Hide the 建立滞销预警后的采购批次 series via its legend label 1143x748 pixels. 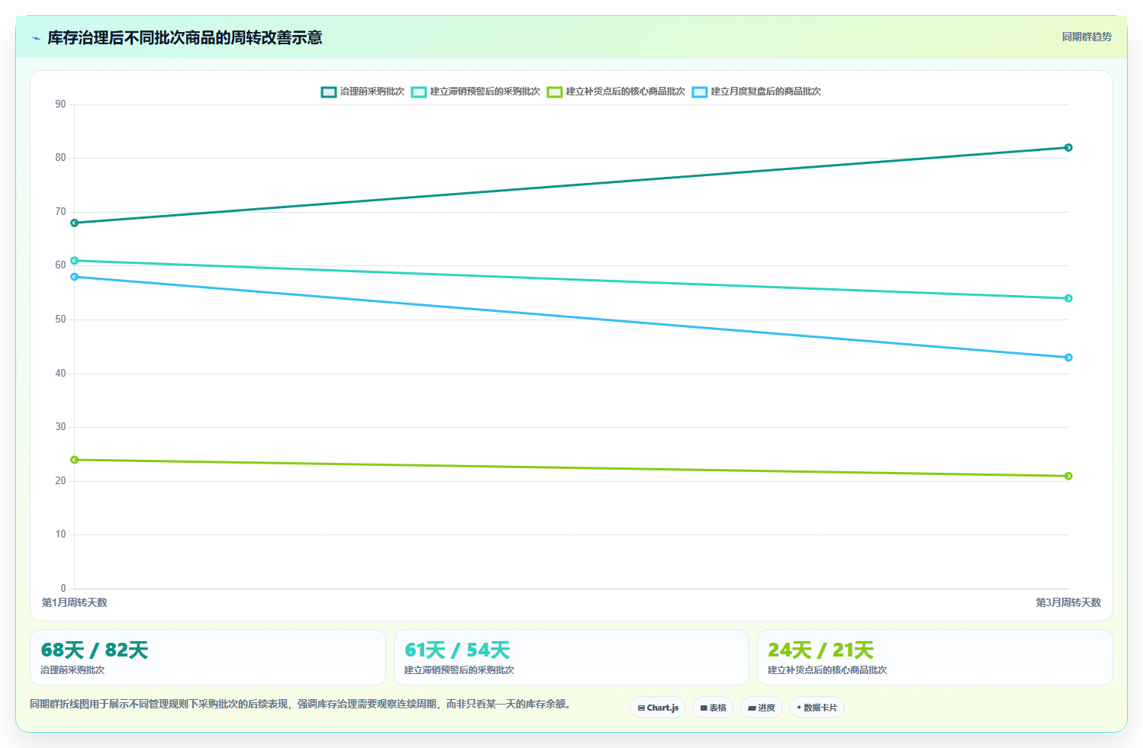click(x=485, y=91)
